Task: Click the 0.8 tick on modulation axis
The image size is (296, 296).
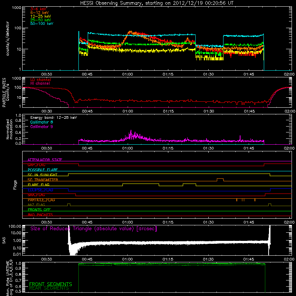Action: point(18,121)
